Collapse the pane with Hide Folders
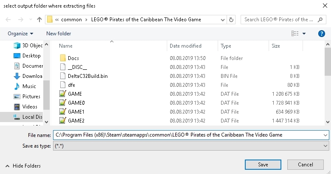This screenshot has width=331, height=174. (23, 166)
